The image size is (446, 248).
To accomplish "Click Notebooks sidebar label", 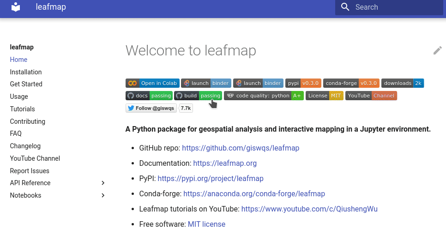I will click(x=25, y=195).
